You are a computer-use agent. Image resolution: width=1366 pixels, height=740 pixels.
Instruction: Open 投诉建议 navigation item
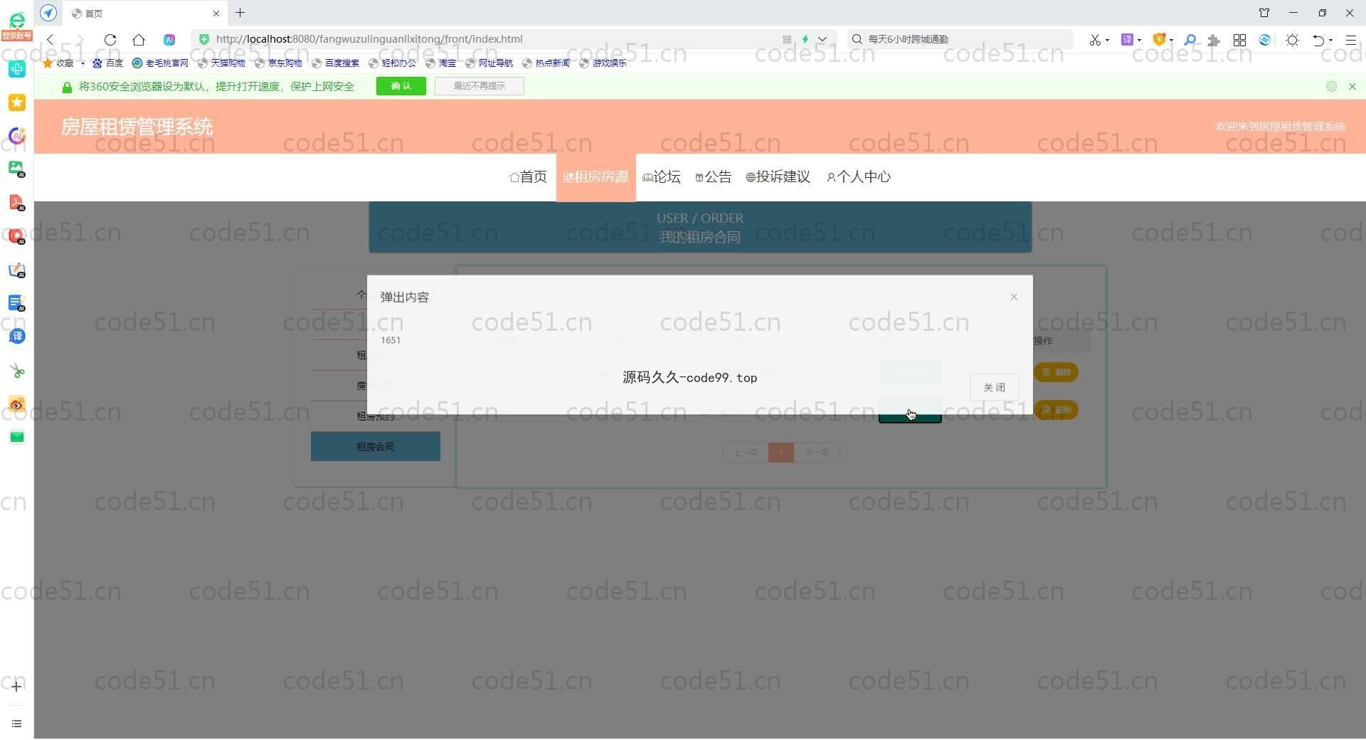778,177
